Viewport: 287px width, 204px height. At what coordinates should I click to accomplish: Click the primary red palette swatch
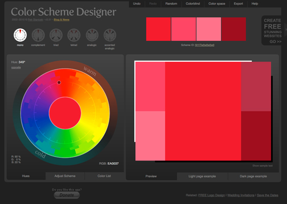click(158, 29)
